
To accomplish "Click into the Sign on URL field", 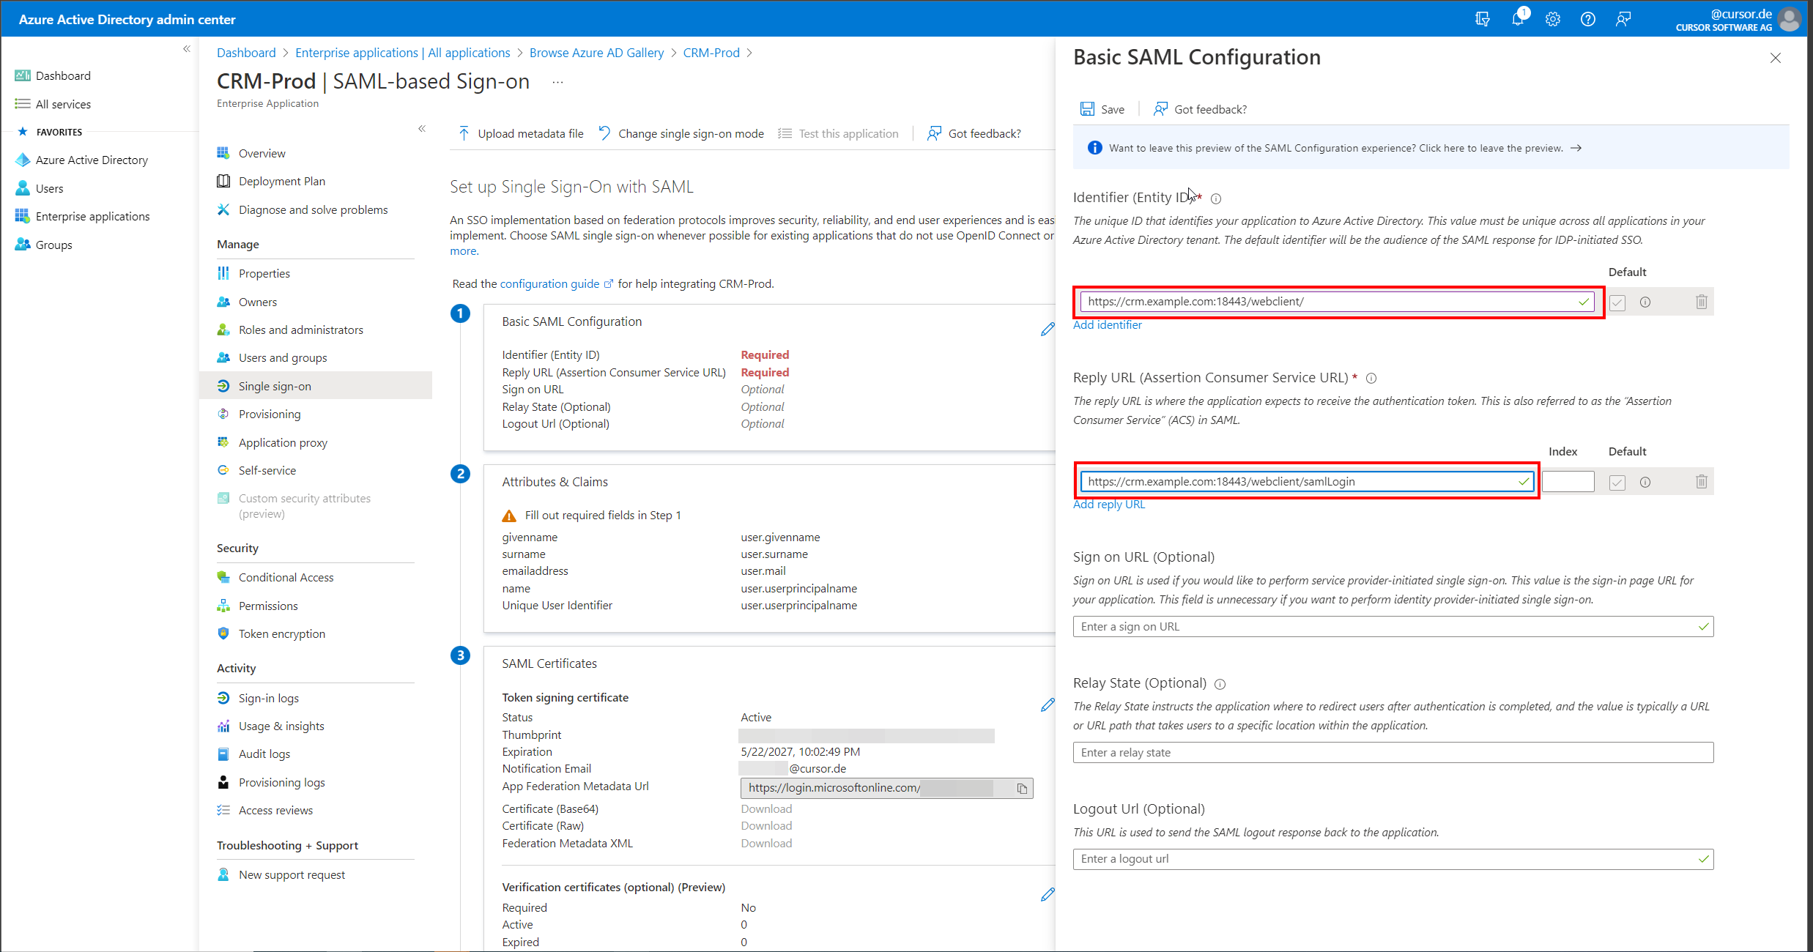I will pos(1384,626).
